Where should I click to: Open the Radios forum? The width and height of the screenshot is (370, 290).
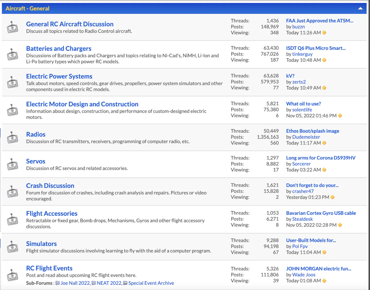click(x=36, y=134)
